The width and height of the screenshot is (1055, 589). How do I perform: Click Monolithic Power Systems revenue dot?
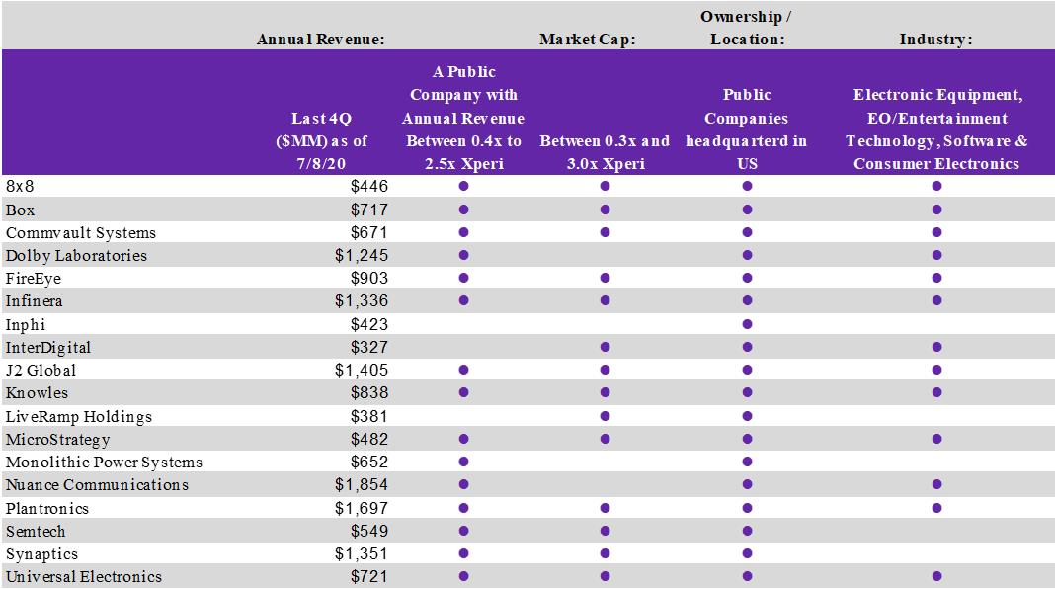pos(463,462)
